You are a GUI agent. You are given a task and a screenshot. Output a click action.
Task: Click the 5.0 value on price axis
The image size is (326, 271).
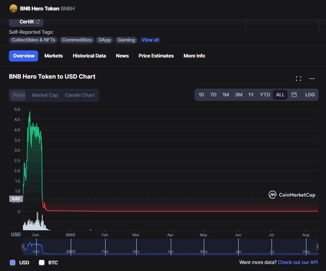click(x=17, y=109)
